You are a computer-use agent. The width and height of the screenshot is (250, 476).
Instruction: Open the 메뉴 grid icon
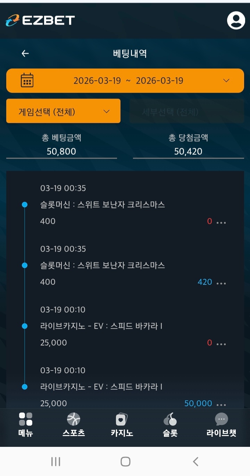(x=26, y=419)
